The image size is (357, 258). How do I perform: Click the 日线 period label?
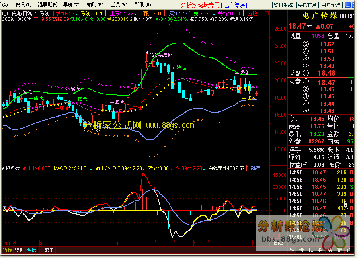[278, 243]
